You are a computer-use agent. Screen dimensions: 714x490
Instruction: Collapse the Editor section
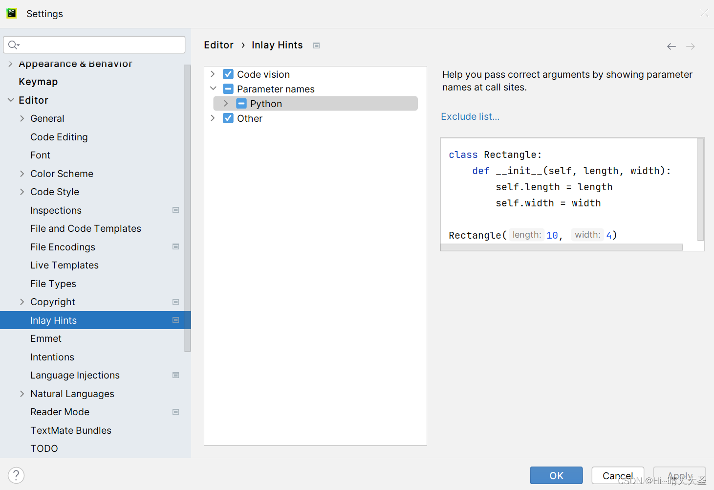[x=11, y=100]
